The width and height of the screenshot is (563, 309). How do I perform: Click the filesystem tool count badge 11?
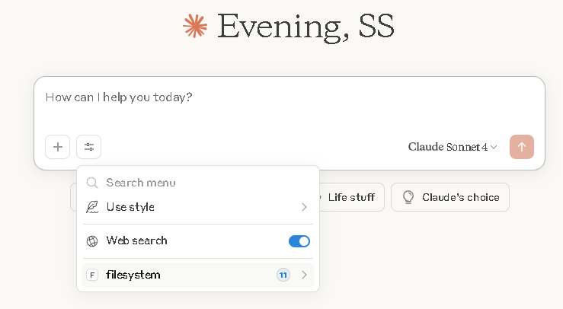[x=283, y=275]
